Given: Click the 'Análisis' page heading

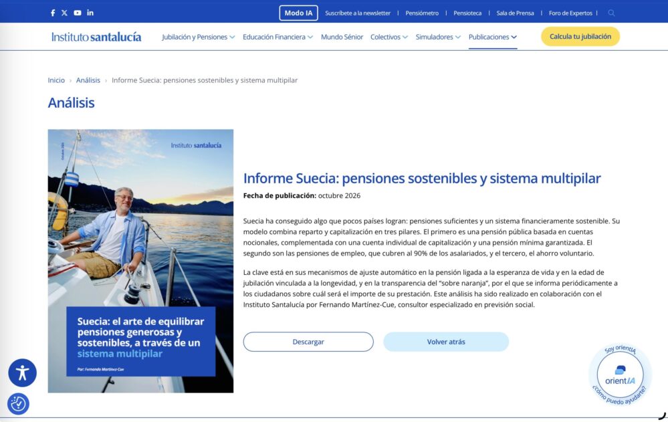Looking at the screenshot, I should click(x=71, y=103).
